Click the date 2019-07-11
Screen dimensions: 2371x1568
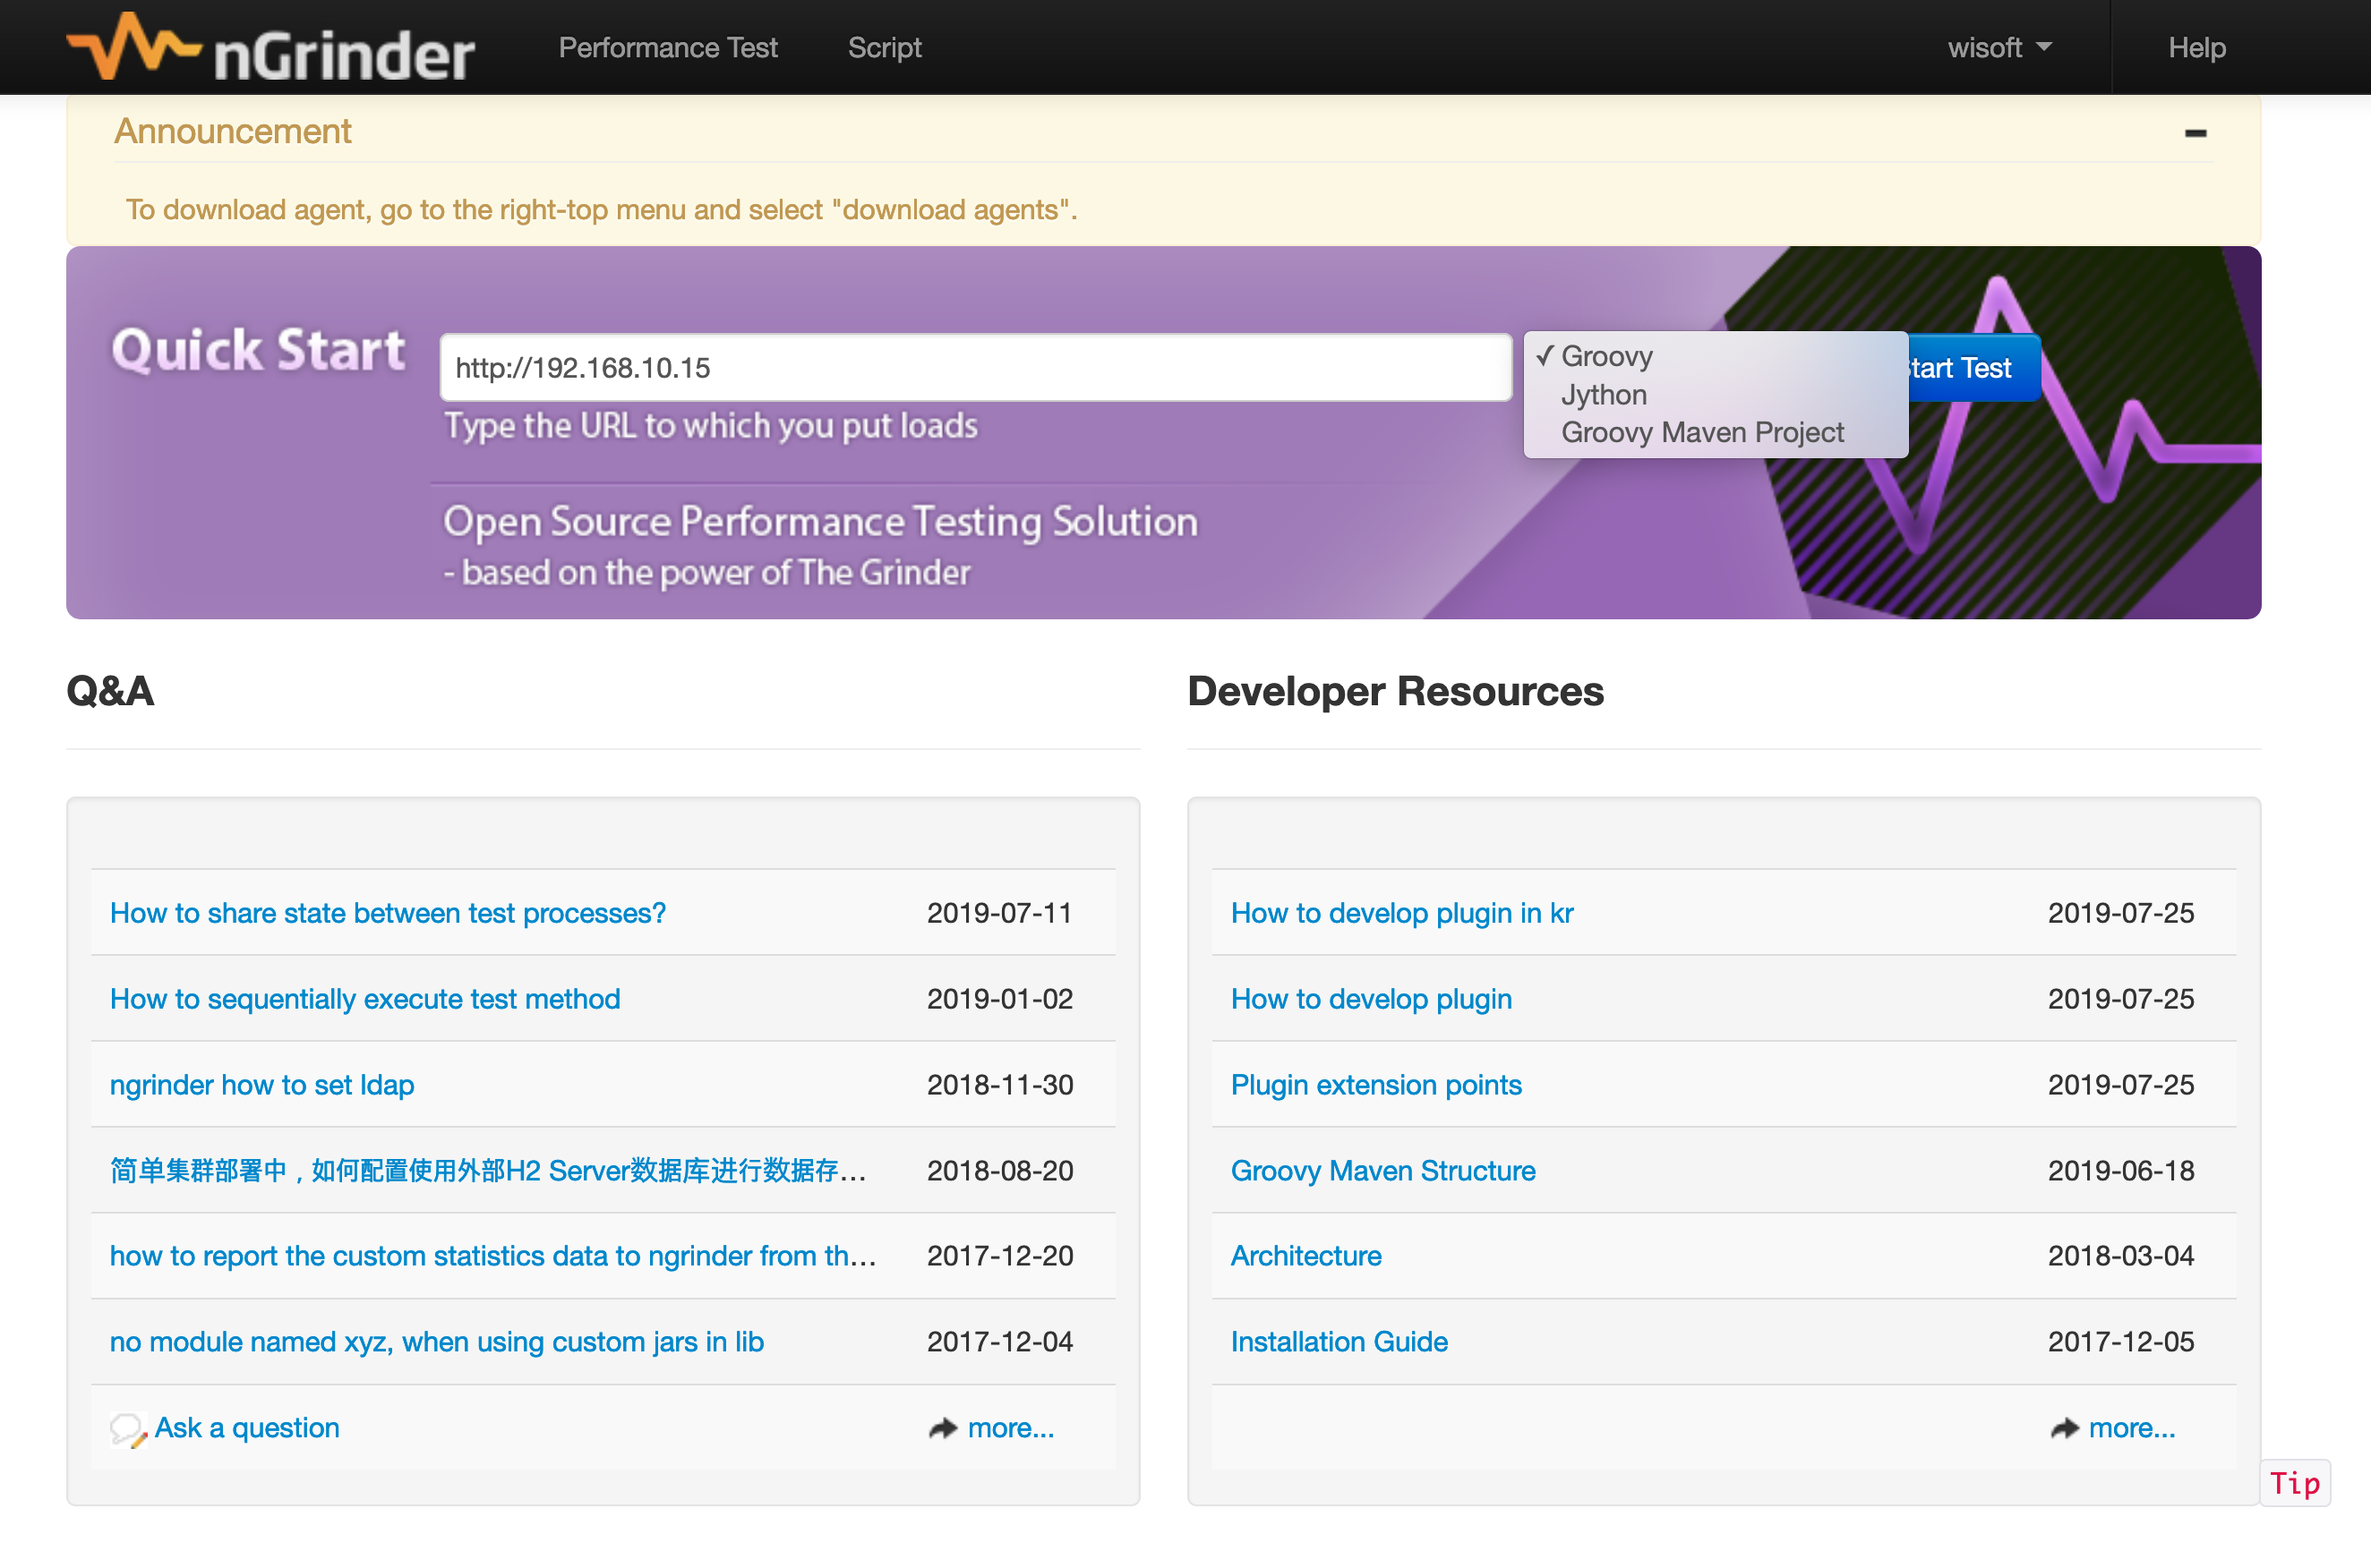click(x=999, y=913)
